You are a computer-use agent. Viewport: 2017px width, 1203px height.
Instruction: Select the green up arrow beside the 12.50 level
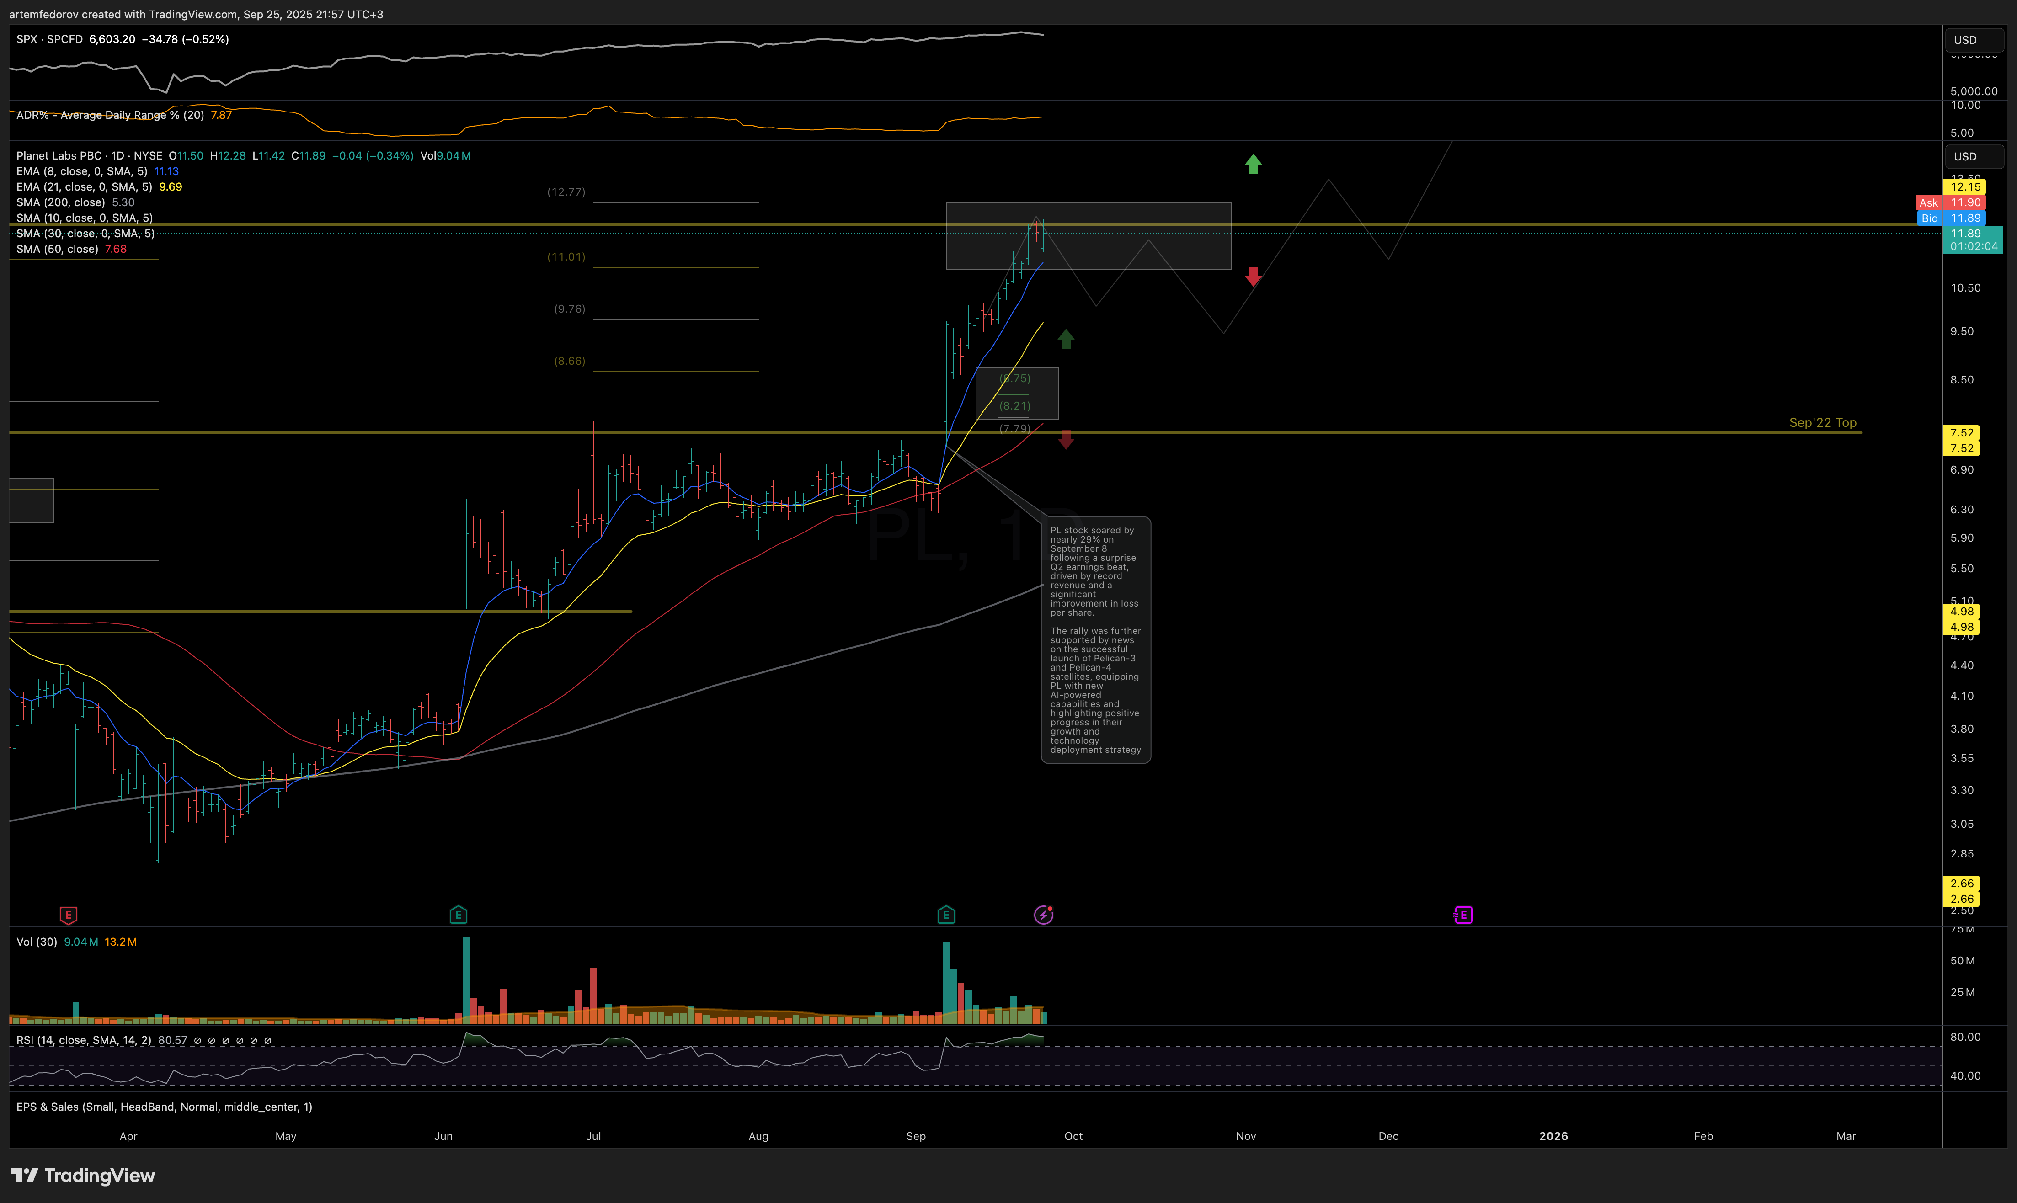(x=1254, y=165)
